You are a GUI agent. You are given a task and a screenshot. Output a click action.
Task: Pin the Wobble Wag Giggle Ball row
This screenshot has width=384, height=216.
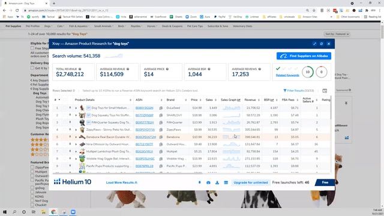70,158
